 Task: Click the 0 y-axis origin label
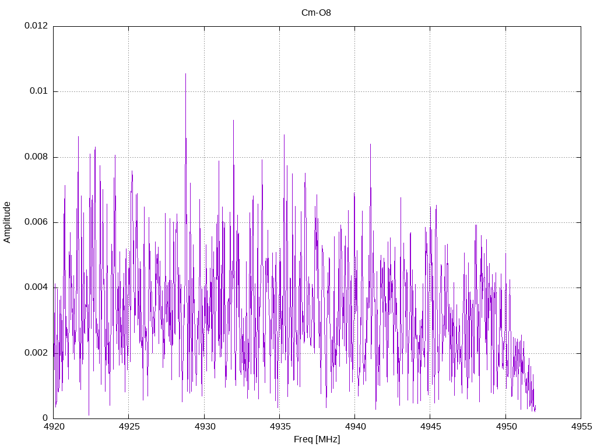pyautogui.click(x=45, y=418)
